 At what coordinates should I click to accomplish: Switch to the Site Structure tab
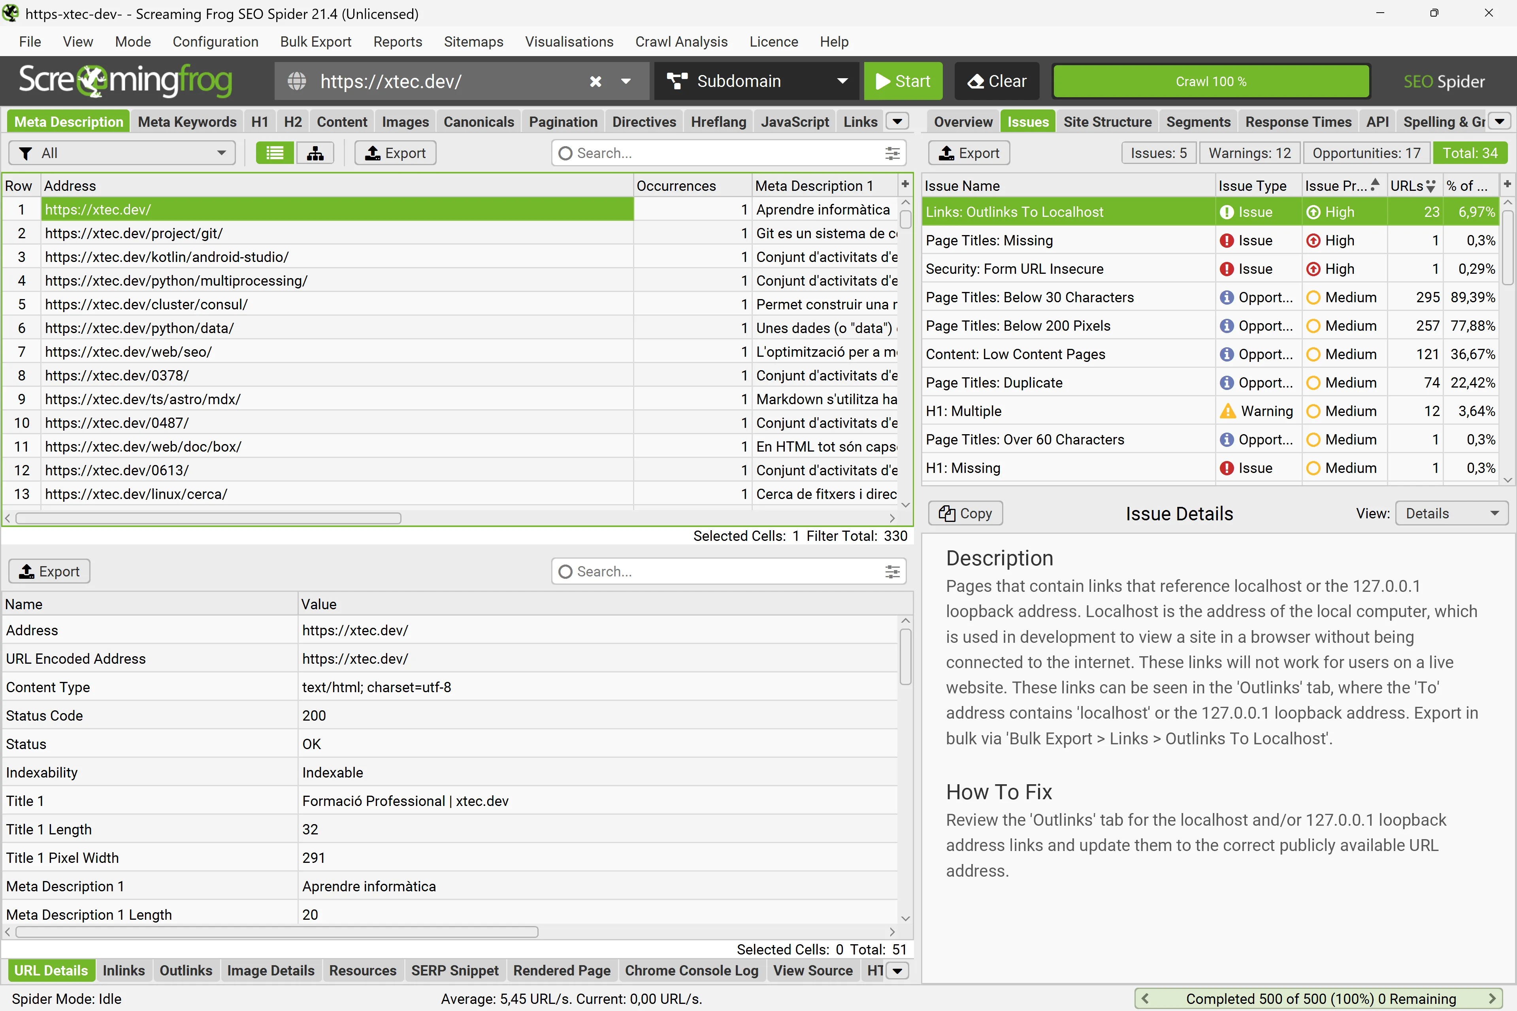1107,122
